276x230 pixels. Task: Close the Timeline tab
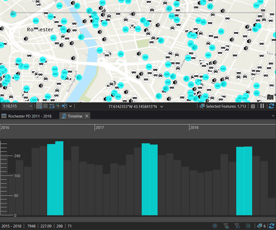(x=87, y=116)
